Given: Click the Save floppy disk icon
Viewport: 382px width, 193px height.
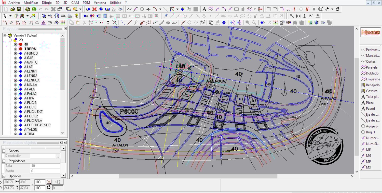Looking at the screenshot, I should coord(19,9).
